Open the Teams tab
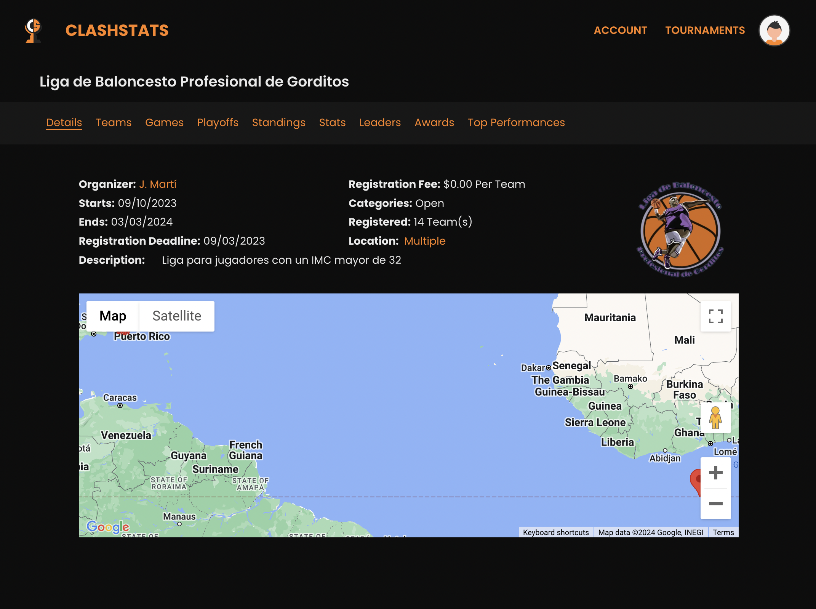Screen dimensions: 816x609 (114, 122)
